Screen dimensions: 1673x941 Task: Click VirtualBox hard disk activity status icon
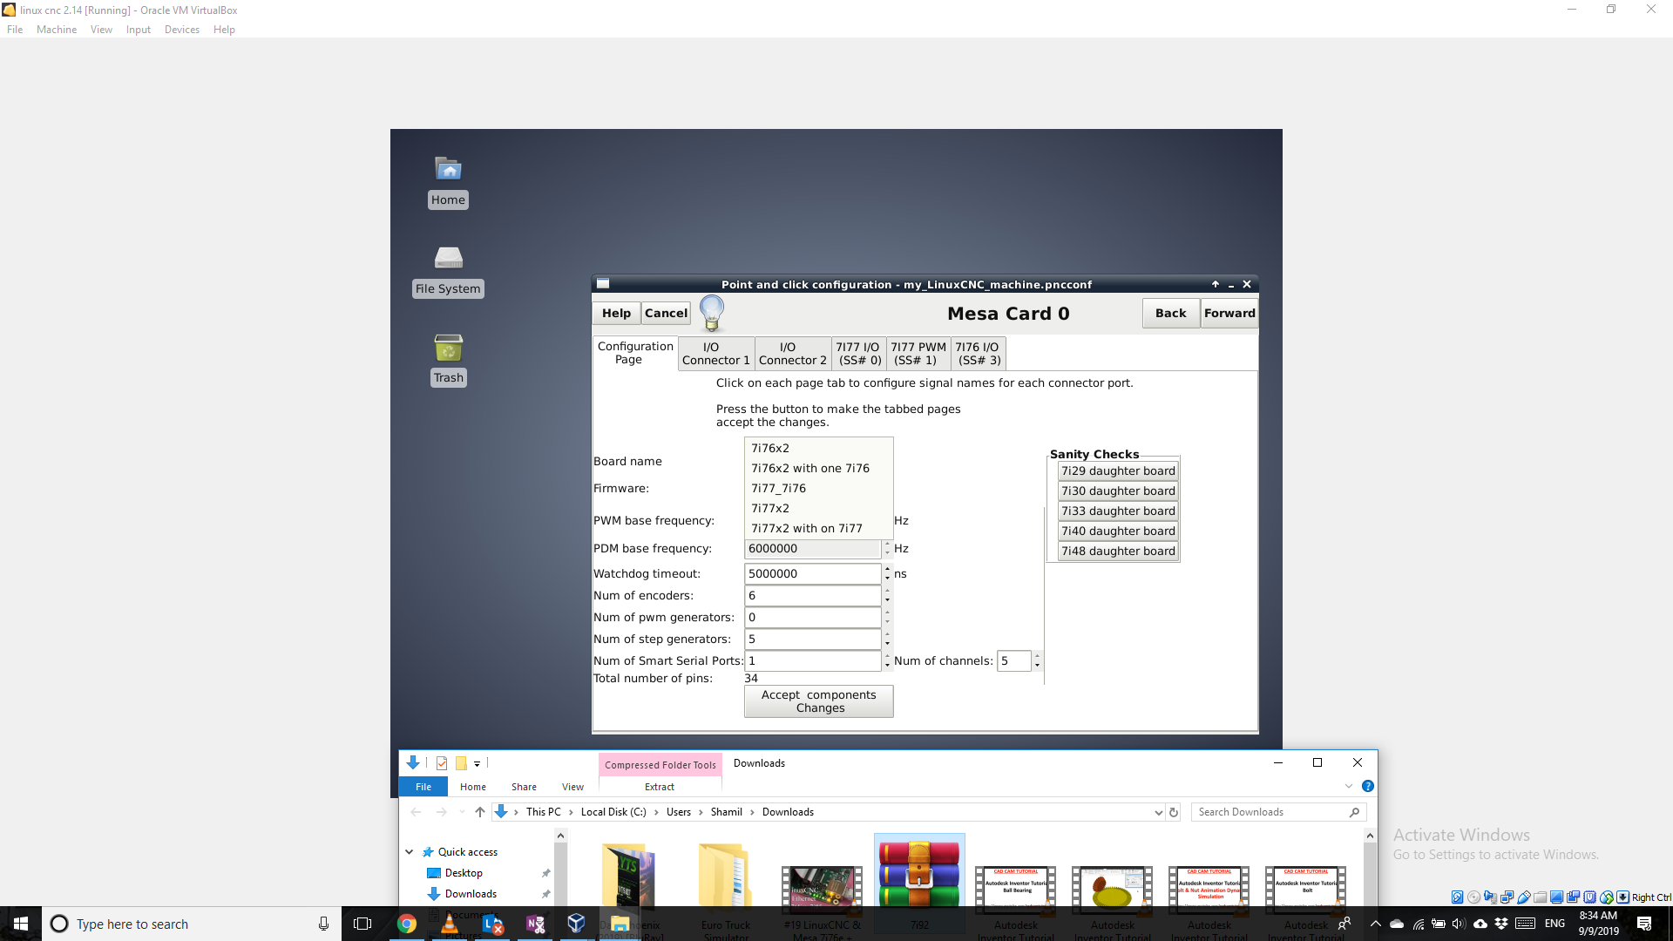pyautogui.click(x=1457, y=897)
